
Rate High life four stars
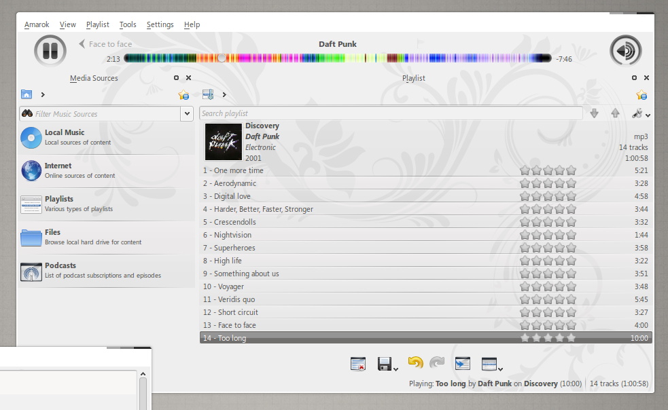pos(560,261)
